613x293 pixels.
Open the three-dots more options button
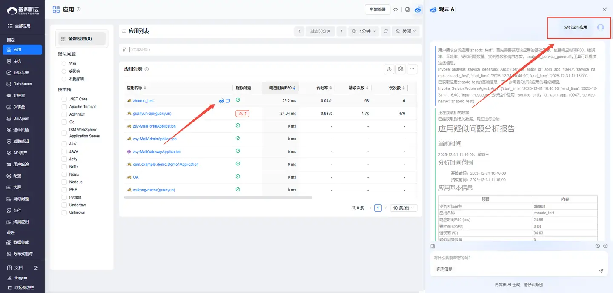[x=412, y=69]
